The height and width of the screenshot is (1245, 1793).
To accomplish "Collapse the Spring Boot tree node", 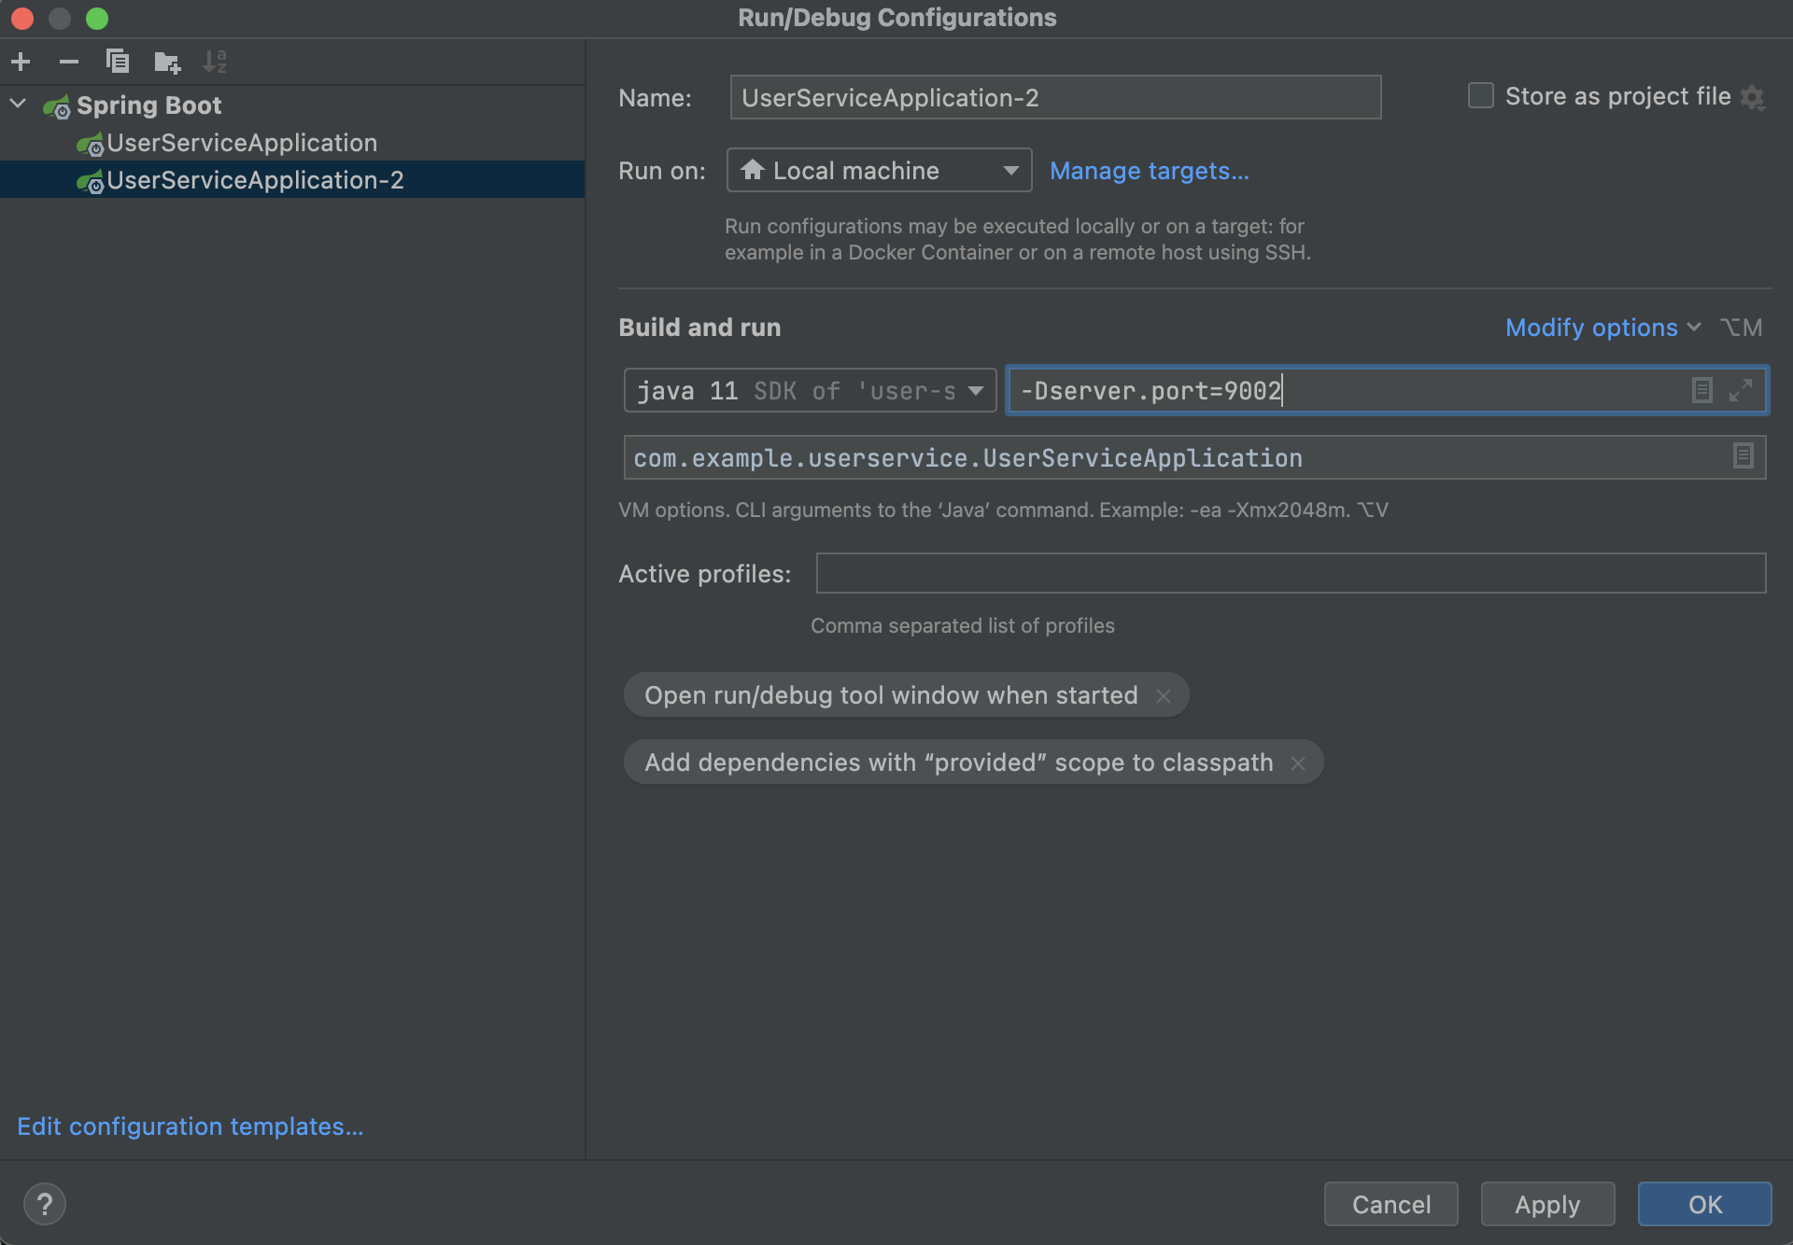I will [18, 104].
